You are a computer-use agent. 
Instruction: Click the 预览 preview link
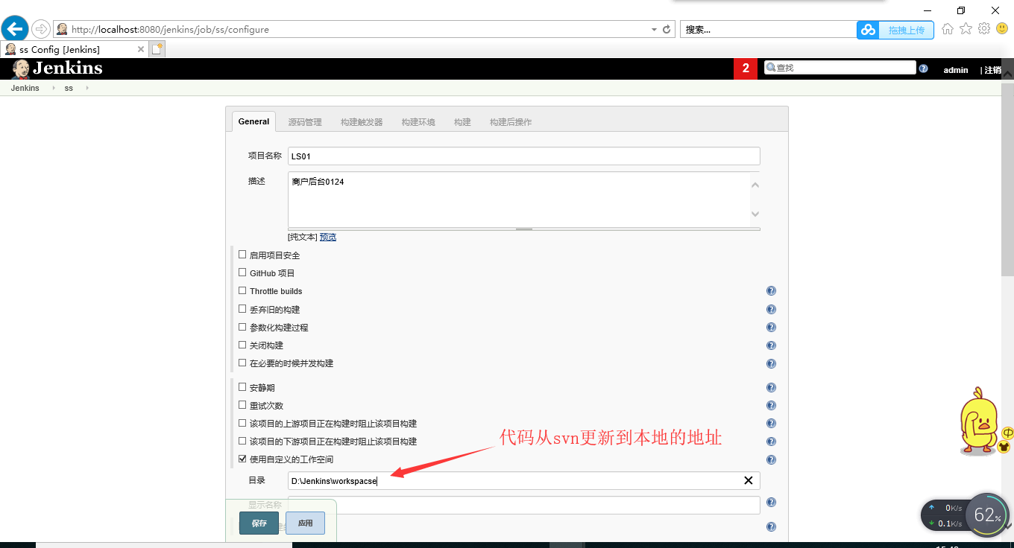[328, 237]
